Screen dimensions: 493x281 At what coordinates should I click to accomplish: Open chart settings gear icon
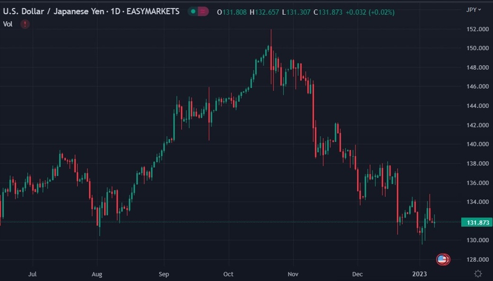[x=478, y=273]
